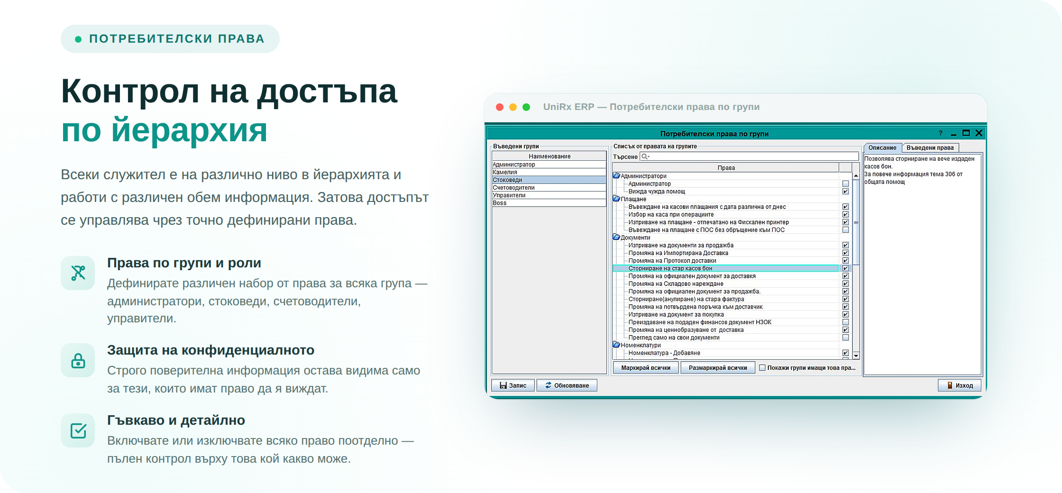The image size is (1062, 493).
Task: Collapse the Администратори tree node
Action: [x=616, y=176]
